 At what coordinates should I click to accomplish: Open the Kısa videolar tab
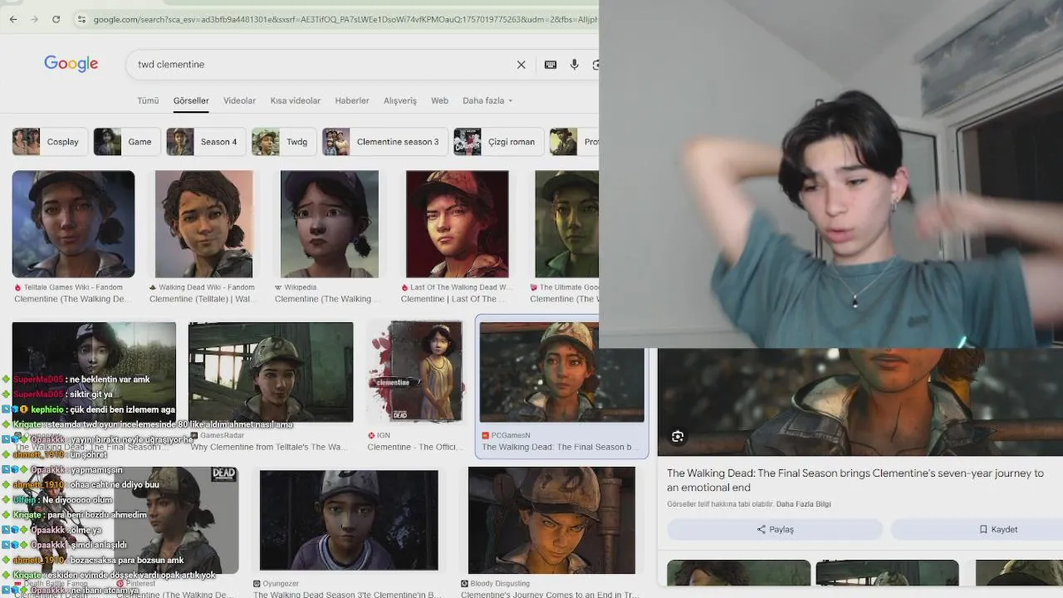tap(295, 100)
